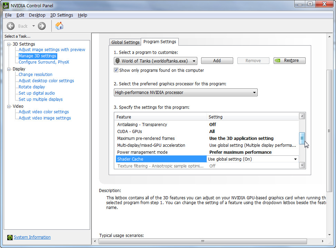This screenshot has width=336, height=248.
Task: Collapse the Display tree node
Action: pos(9,69)
